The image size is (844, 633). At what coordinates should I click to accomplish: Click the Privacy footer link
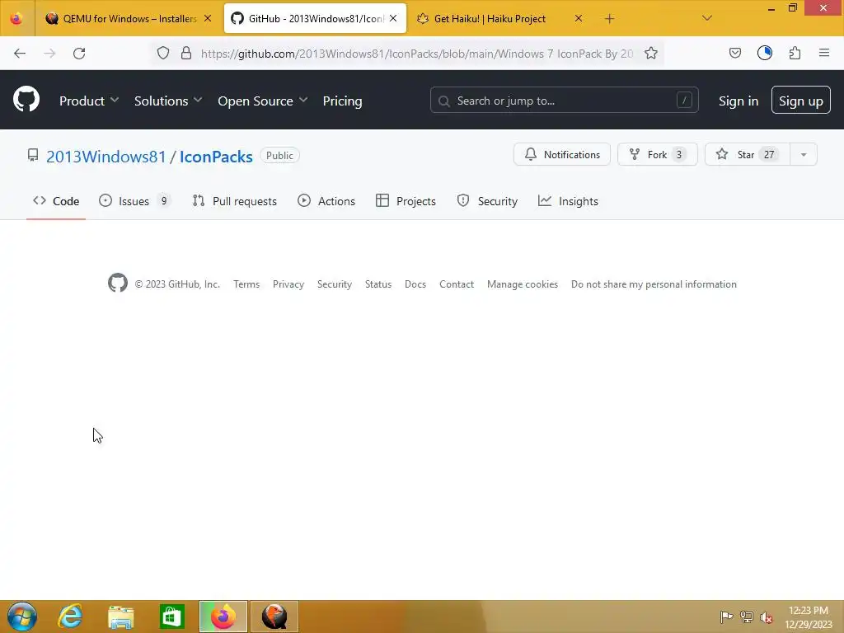[288, 284]
